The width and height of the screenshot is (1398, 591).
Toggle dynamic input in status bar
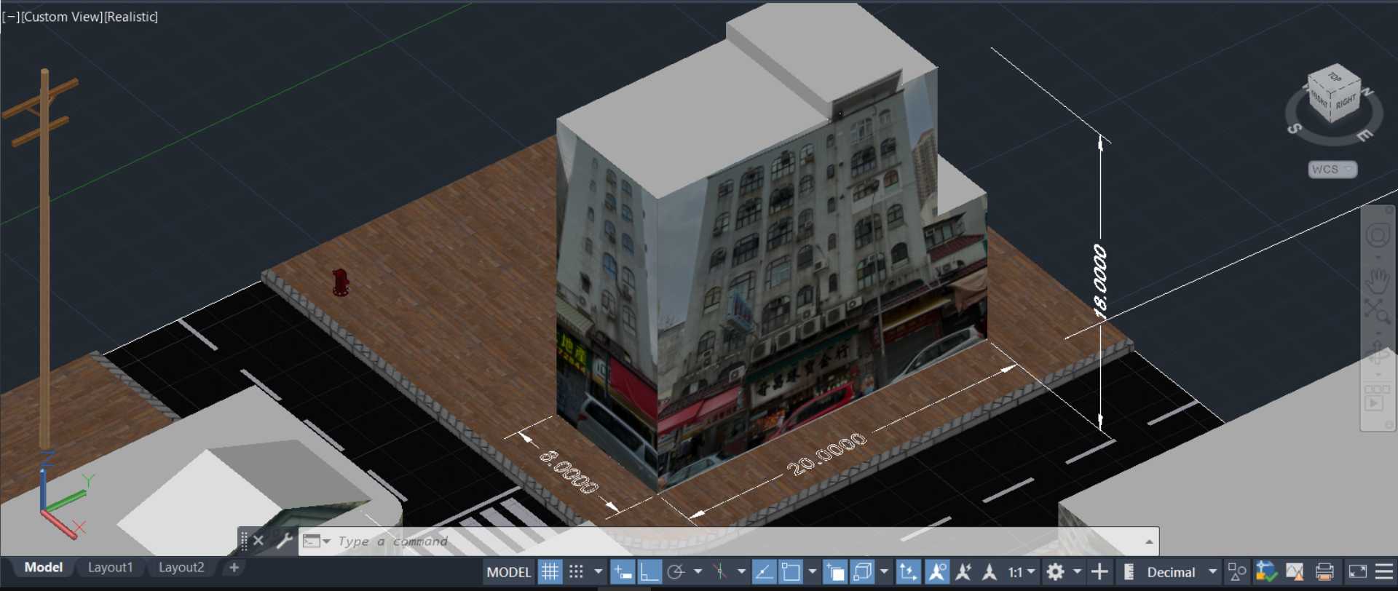click(622, 572)
